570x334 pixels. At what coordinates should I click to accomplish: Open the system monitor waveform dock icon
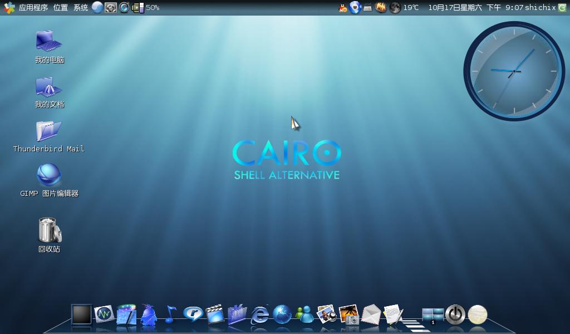(104, 314)
